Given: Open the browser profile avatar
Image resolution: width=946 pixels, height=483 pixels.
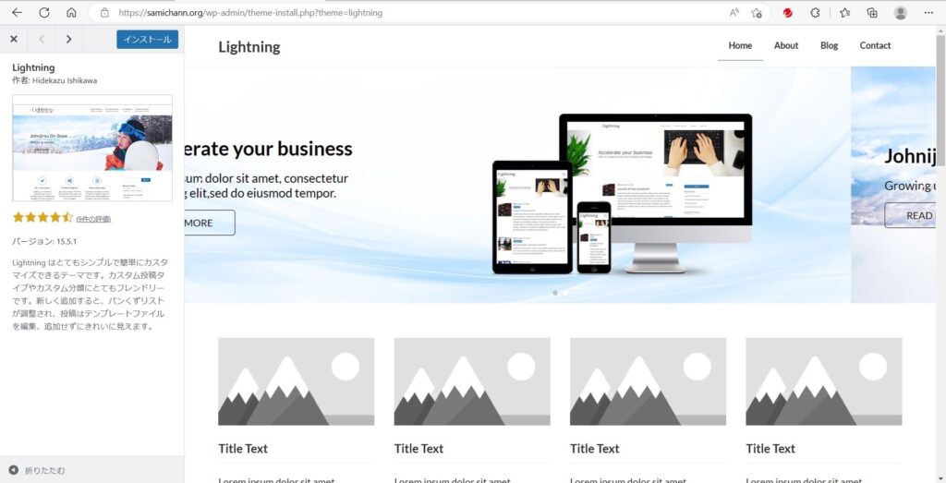Looking at the screenshot, I should click(x=901, y=13).
